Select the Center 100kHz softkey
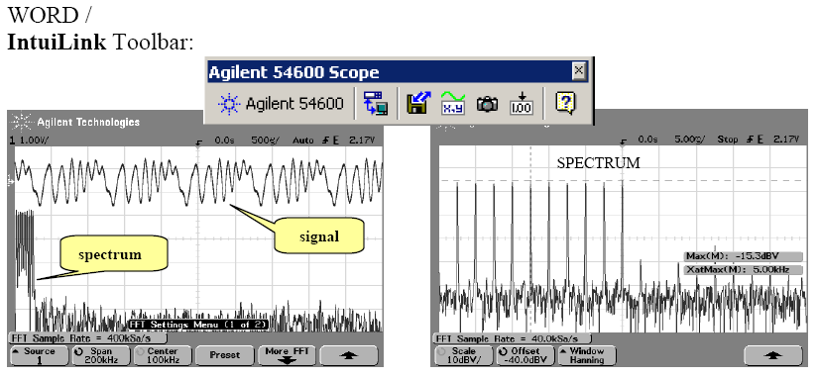The width and height of the screenshot is (818, 377). 163,356
